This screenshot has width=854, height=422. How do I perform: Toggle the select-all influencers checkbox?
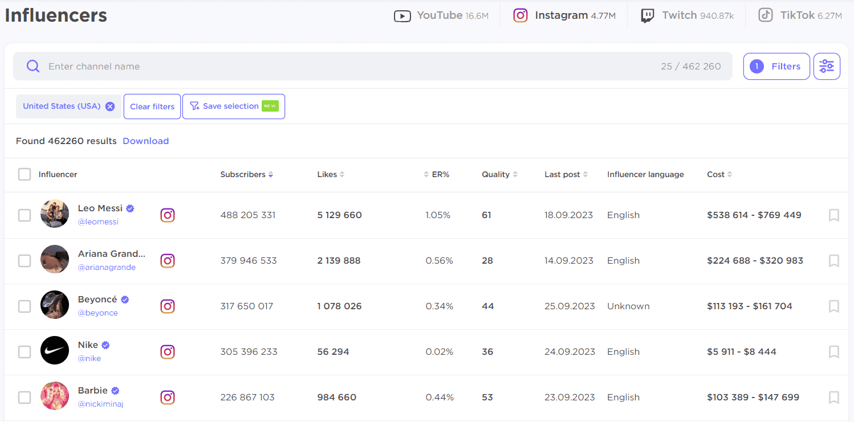point(25,174)
